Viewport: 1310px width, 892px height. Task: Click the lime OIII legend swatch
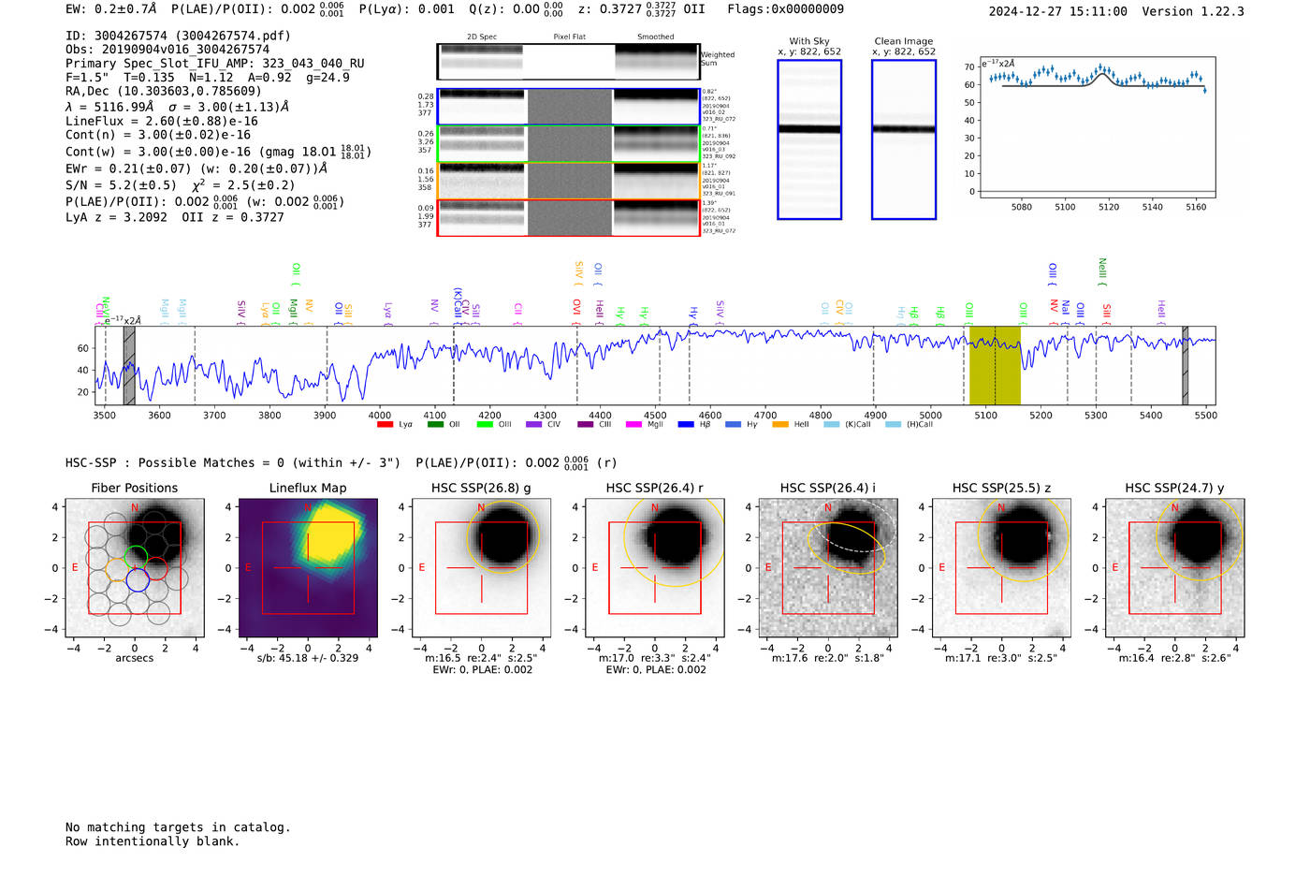click(x=485, y=425)
